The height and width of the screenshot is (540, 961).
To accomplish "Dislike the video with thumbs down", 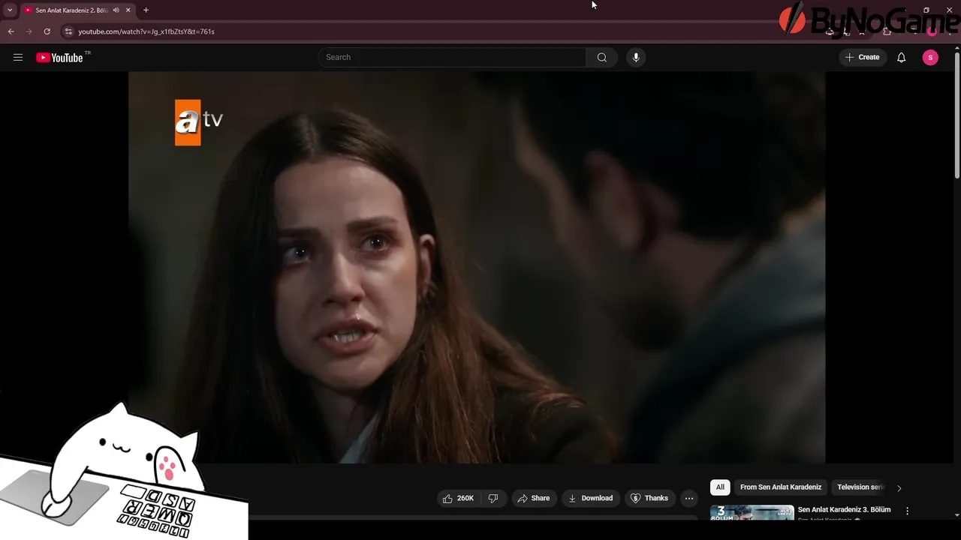I will click(493, 498).
